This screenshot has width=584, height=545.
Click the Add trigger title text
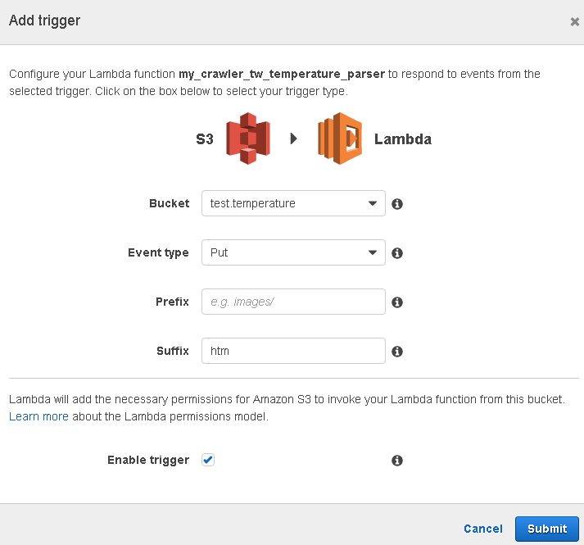coord(45,20)
